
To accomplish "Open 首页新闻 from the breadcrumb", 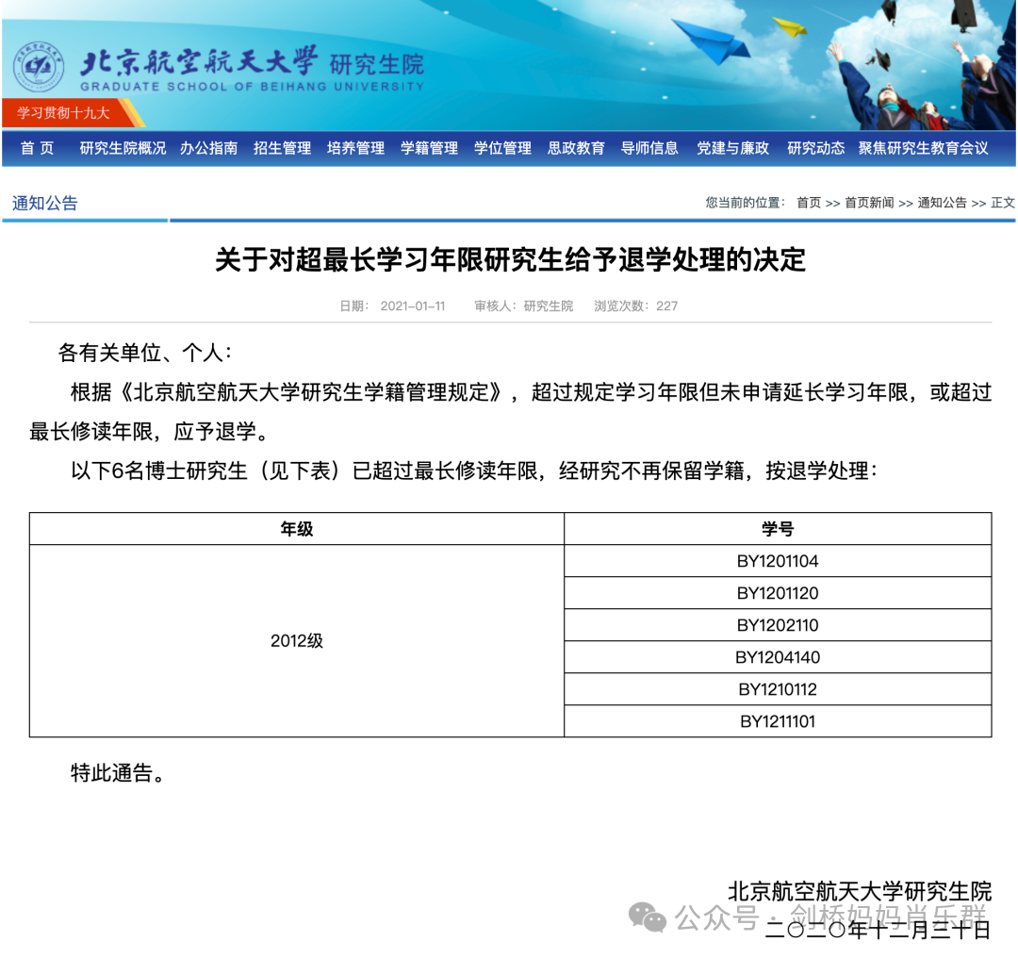I will coord(867,203).
